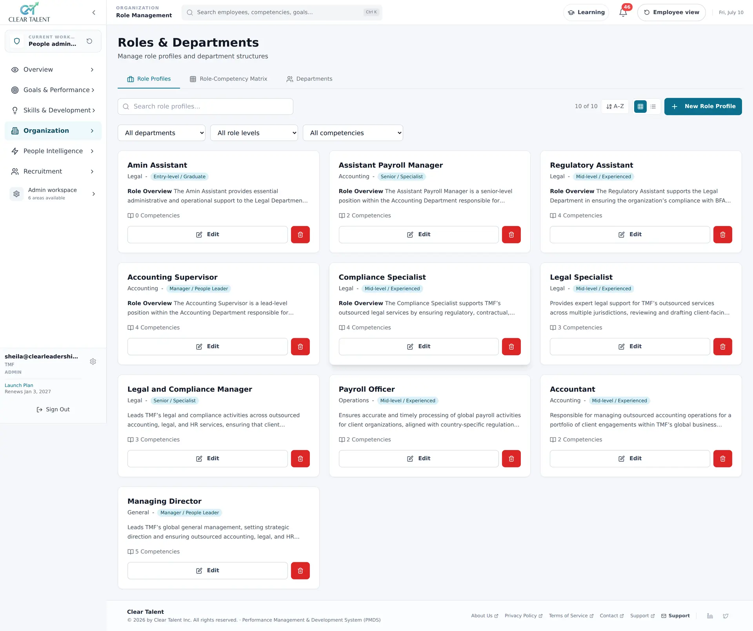Focus the Search role profiles field

[x=206, y=107]
